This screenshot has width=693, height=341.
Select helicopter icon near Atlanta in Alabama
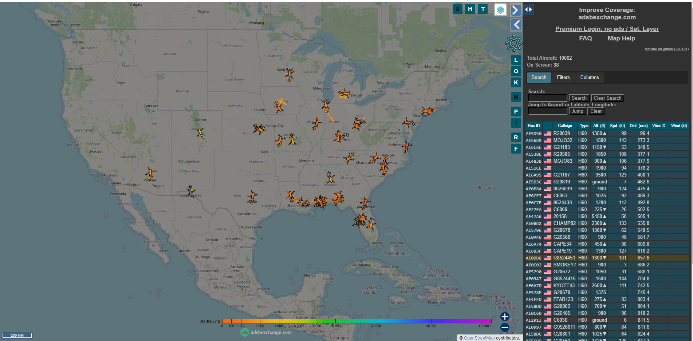pyautogui.click(x=330, y=178)
